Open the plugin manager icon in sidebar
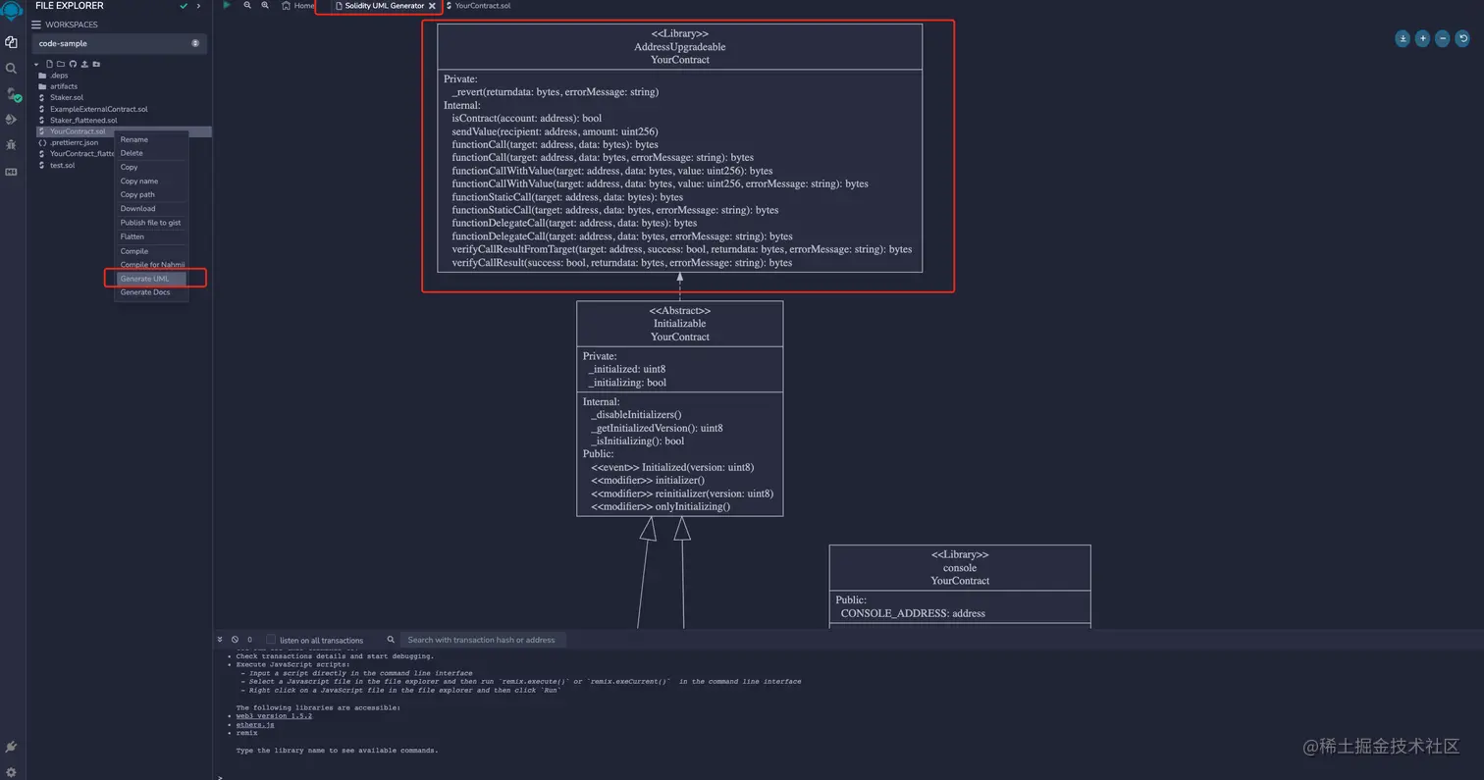The width and height of the screenshot is (1484, 780). (11, 748)
